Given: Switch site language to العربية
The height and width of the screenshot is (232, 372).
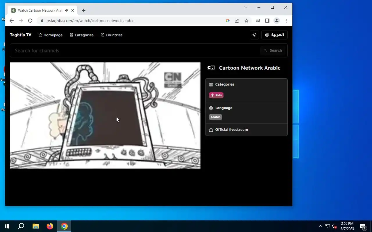Looking at the screenshot, I should (274, 35).
